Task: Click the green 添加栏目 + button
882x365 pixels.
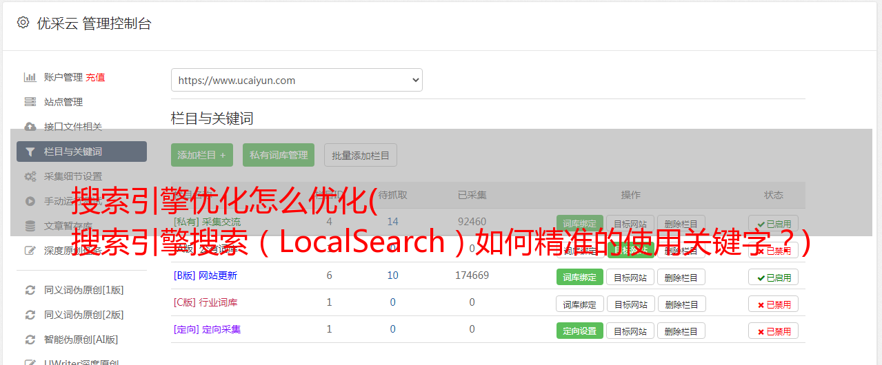Action: [x=202, y=155]
